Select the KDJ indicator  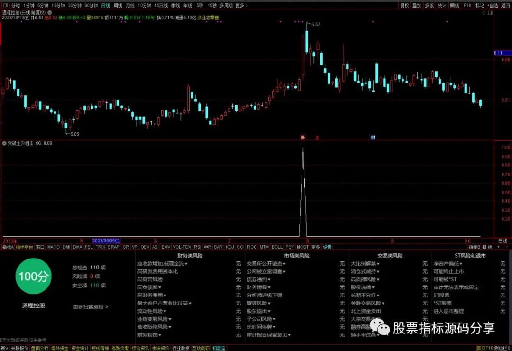(229, 247)
